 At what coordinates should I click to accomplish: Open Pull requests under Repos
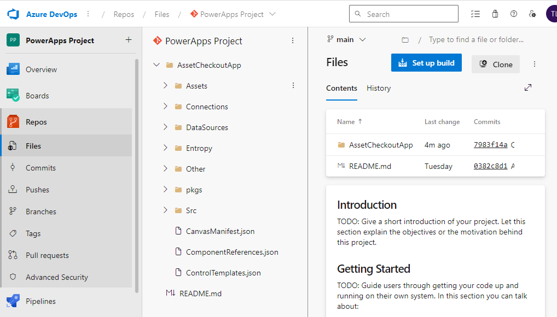(x=67, y=256)
